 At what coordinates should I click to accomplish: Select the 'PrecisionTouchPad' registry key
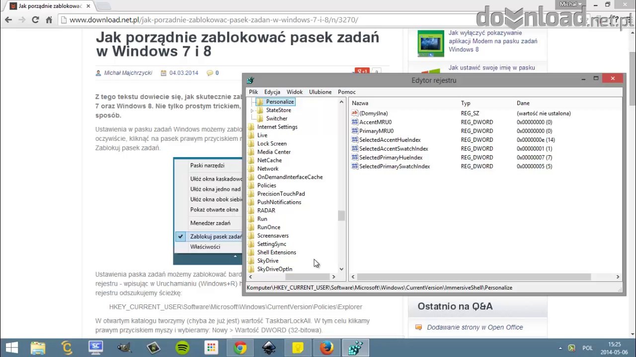(281, 194)
